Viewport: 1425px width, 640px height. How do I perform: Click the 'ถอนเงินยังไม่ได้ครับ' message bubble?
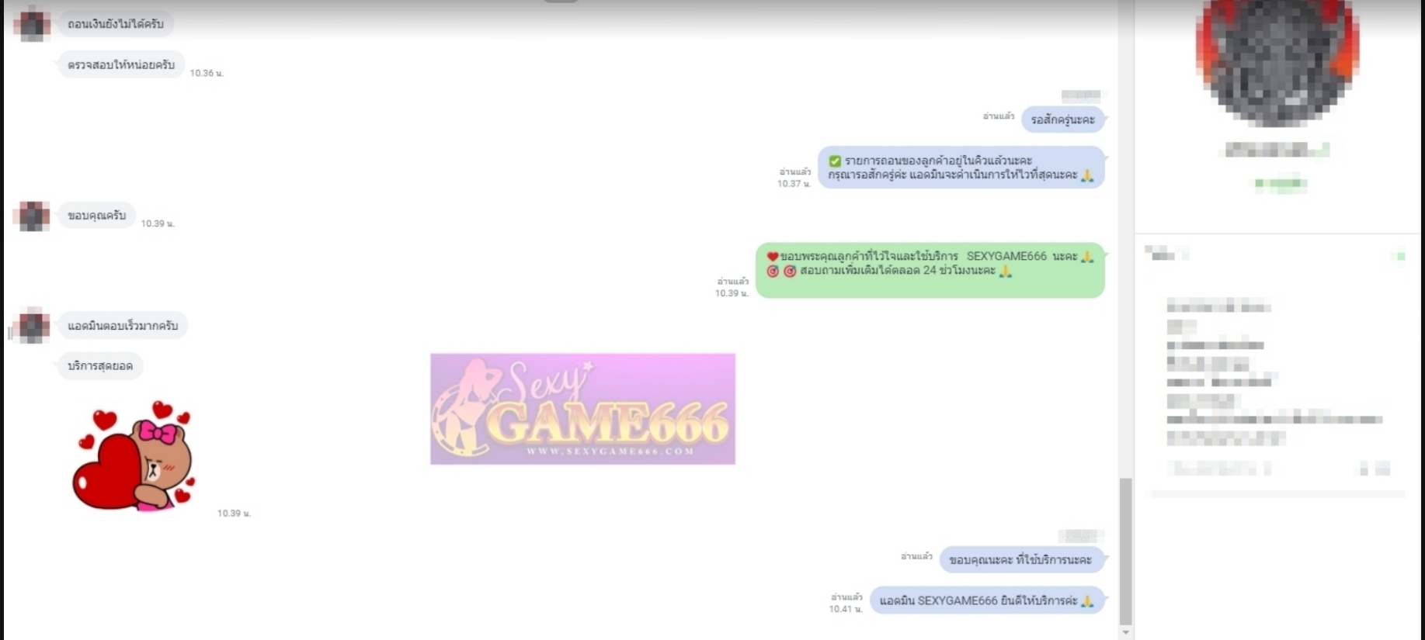pyautogui.click(x=116, y=24)
